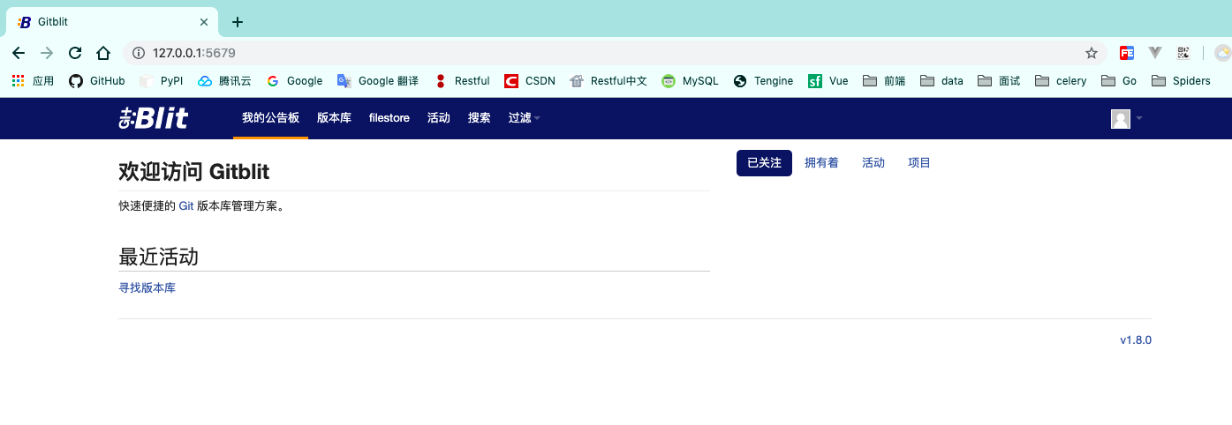1232x425 pixels.
Task: Open the user avatar menu
Action: click(x=1121, y=118)
